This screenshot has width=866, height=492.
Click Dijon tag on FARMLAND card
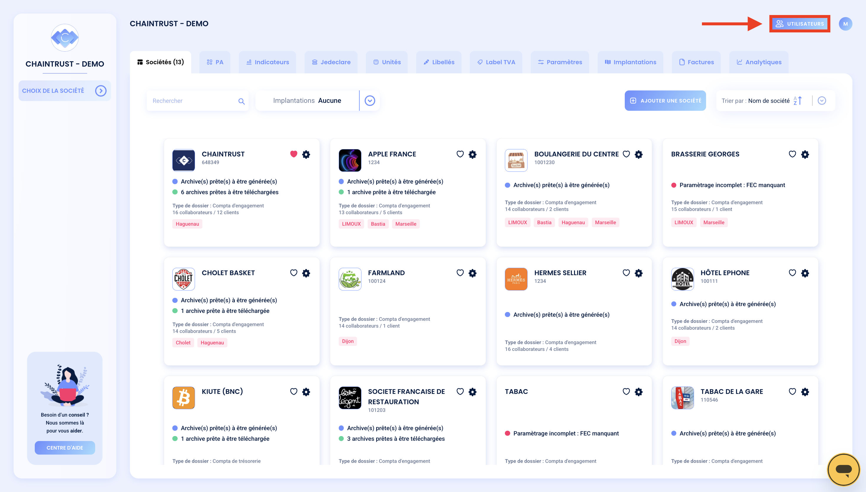[348, 341]
